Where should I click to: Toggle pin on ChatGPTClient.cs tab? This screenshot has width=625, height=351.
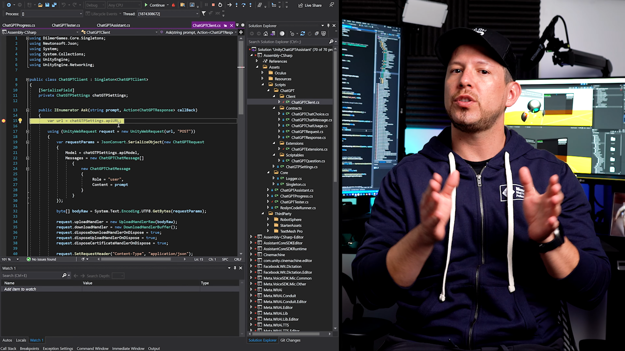tap(225, 25)
